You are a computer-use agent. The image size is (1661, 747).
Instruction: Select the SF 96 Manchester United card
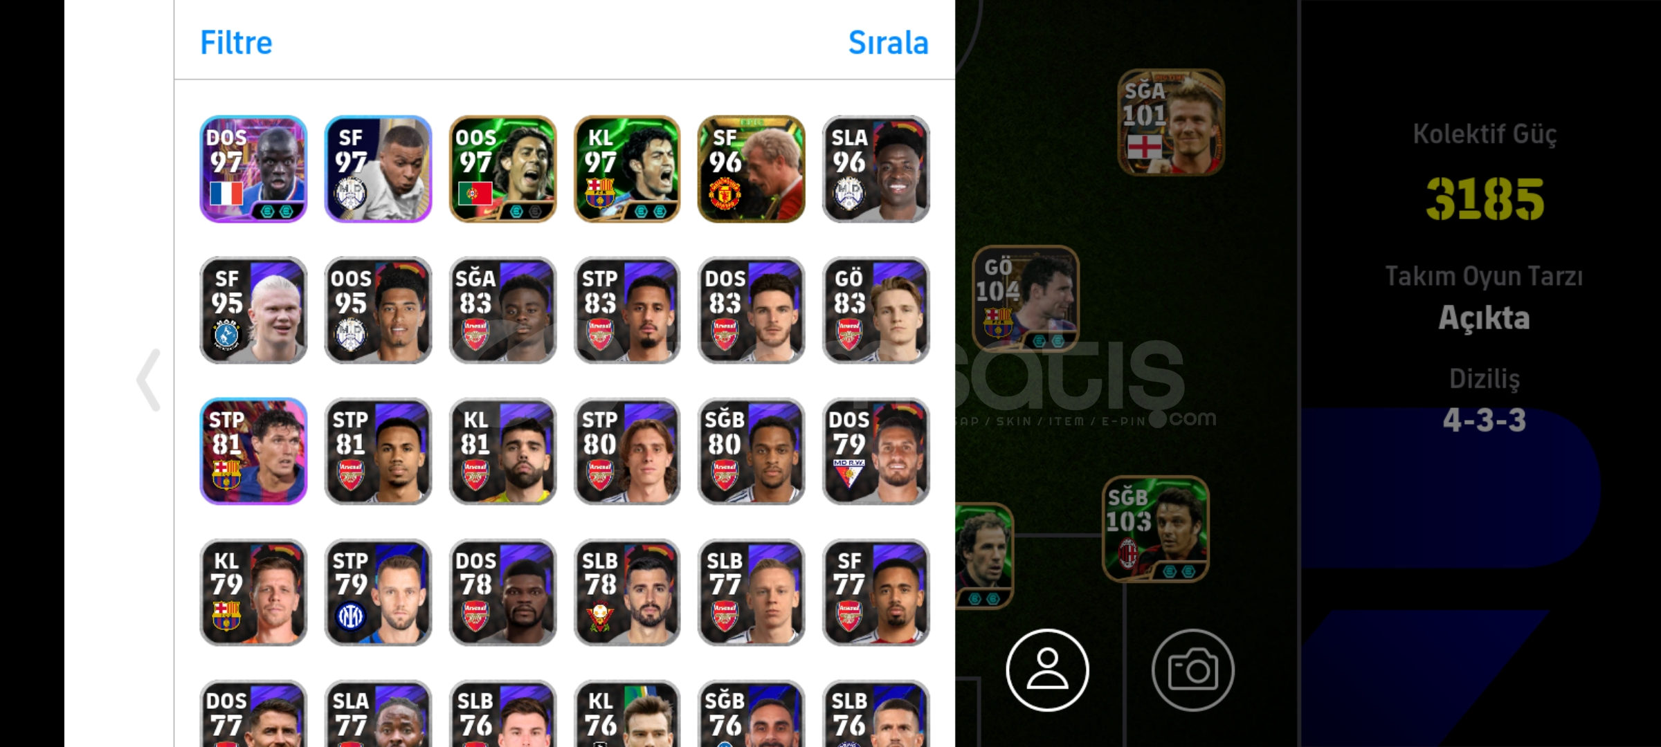752,169
